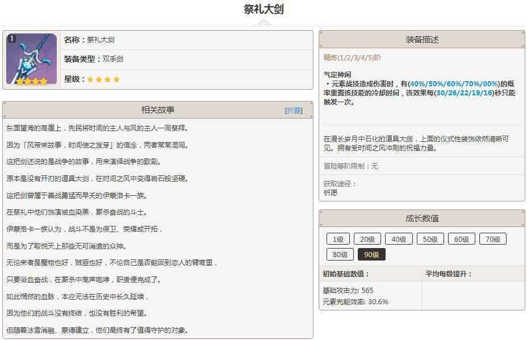Select the 60级 level tab
Screen dimensions: 527x340
click(x=462, y=239)
